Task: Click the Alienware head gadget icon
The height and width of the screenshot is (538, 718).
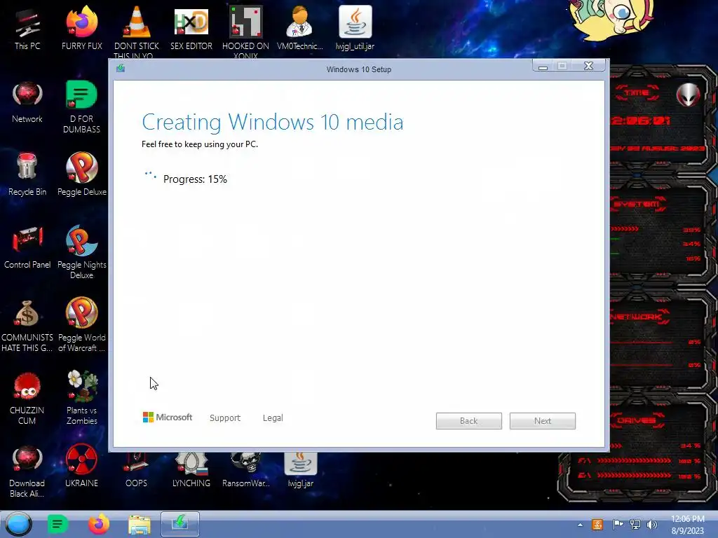Action: (689, 95)
